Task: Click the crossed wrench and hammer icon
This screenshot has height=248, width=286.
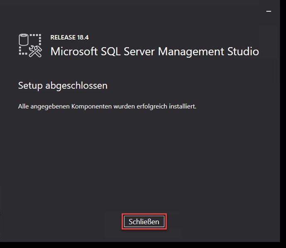Action: pyautogui.click(x=35, y=51)
